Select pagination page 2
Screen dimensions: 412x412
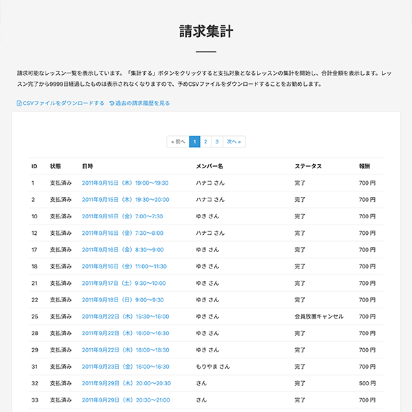tap(206, 141)
